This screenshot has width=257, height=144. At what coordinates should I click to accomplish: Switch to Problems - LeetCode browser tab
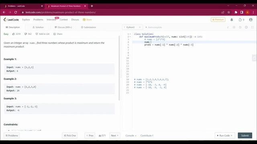[x=22, y=6]
